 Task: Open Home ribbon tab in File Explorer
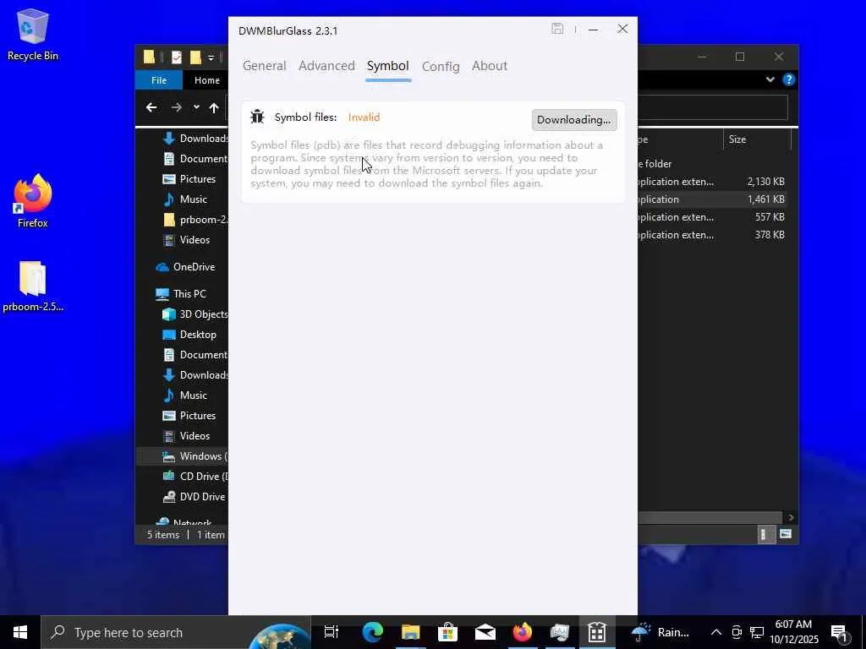coord(207,80)
